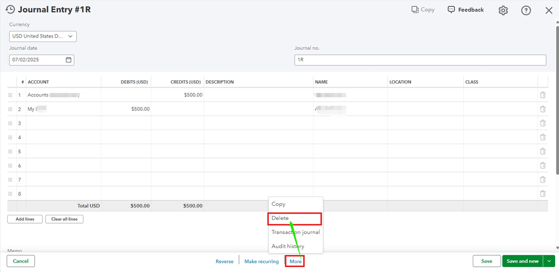Open the USD currency dropdown
This screenshot has width=559, height=272.
(x=43, y=36)
